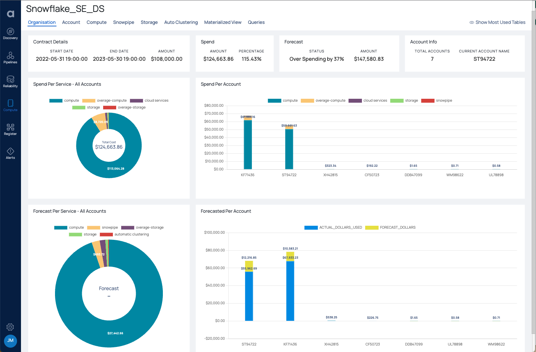The width and height of the screenshot is (536, 352).
Task: Toggle storage legend in Spend Per Account chart
Action: (404, 101)
